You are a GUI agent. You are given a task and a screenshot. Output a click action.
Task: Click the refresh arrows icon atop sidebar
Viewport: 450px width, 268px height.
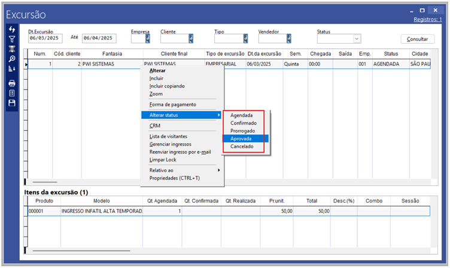(11, 29)
